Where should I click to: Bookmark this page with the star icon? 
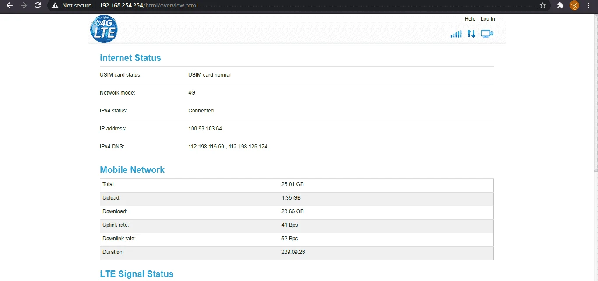543,6
